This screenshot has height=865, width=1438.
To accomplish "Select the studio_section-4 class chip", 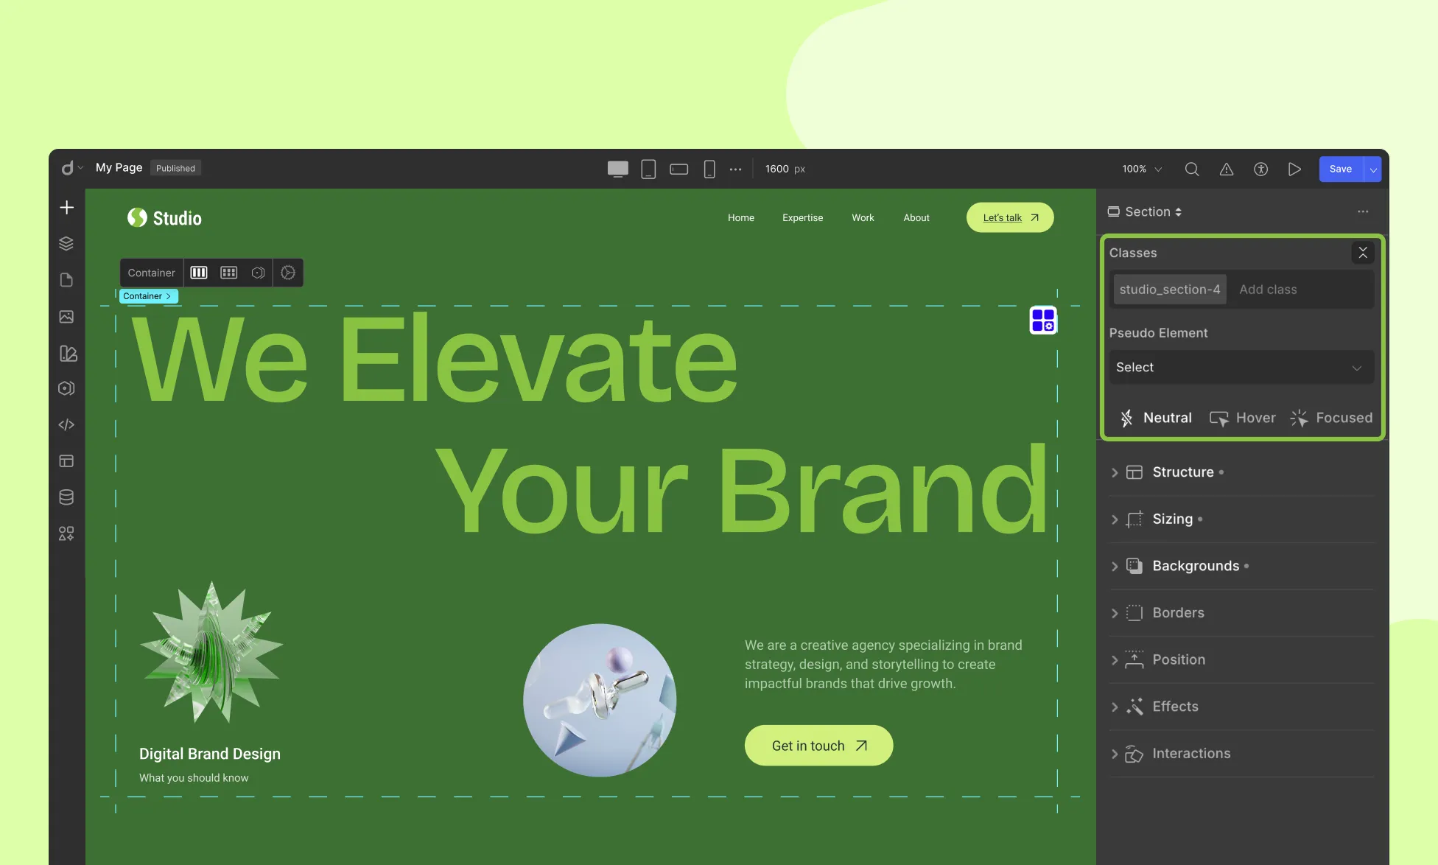I will click(x=1169, y=290).
